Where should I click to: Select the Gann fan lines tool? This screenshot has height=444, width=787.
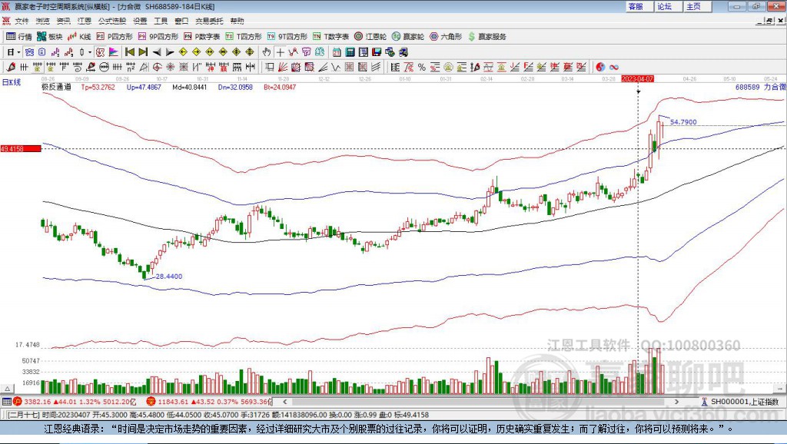tap(283, 67)
